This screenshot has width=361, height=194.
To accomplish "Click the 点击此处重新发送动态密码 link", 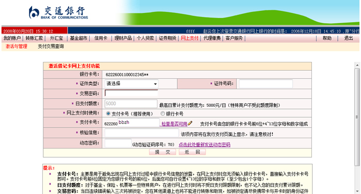I will tap(205, 144).
